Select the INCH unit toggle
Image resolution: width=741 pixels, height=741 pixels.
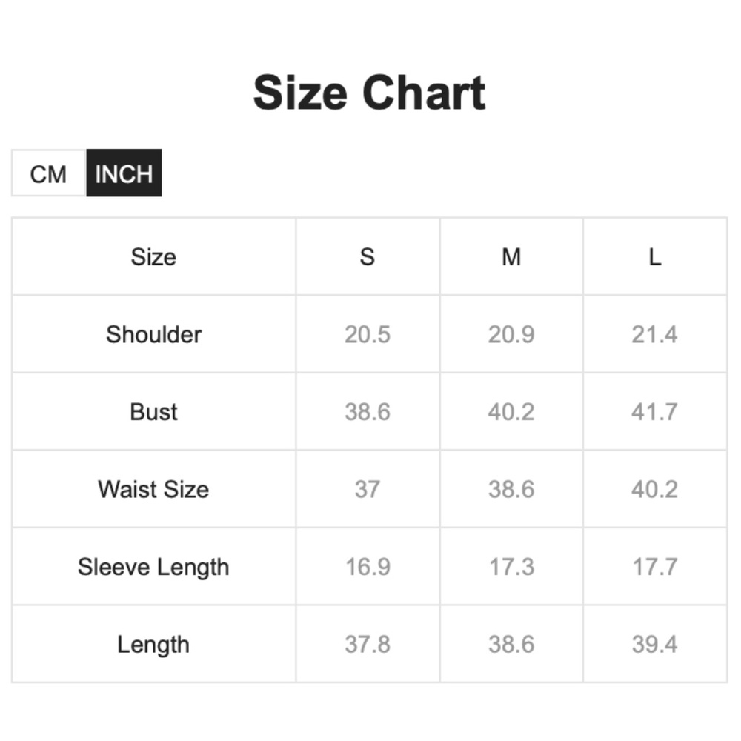click(x=124, y=174)
